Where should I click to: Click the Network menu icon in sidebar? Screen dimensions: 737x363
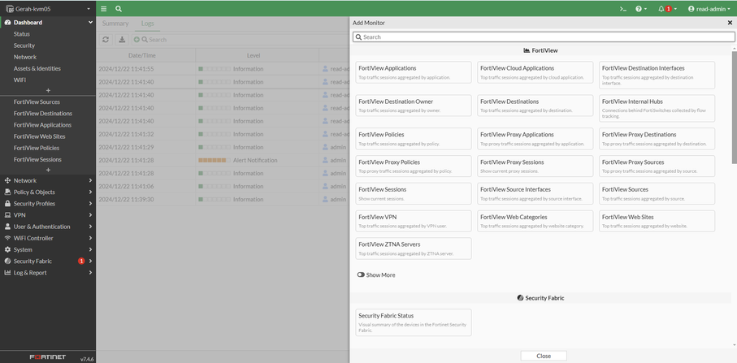coord(7,180)
